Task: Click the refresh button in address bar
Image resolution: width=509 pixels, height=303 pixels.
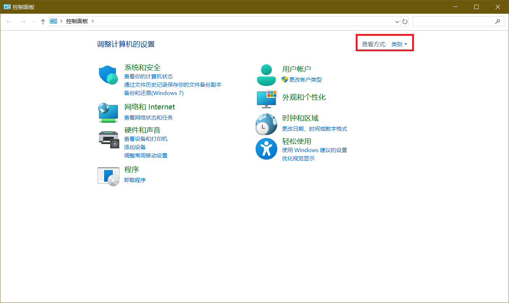Action: click(405, 22)
